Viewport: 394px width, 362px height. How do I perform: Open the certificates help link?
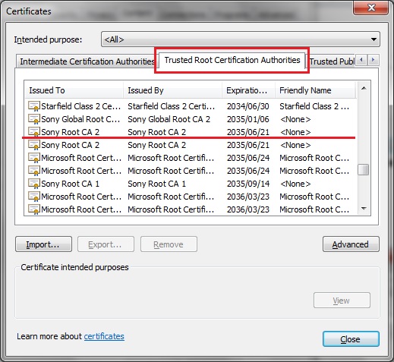pyautogui.click(x=104, y=336)
